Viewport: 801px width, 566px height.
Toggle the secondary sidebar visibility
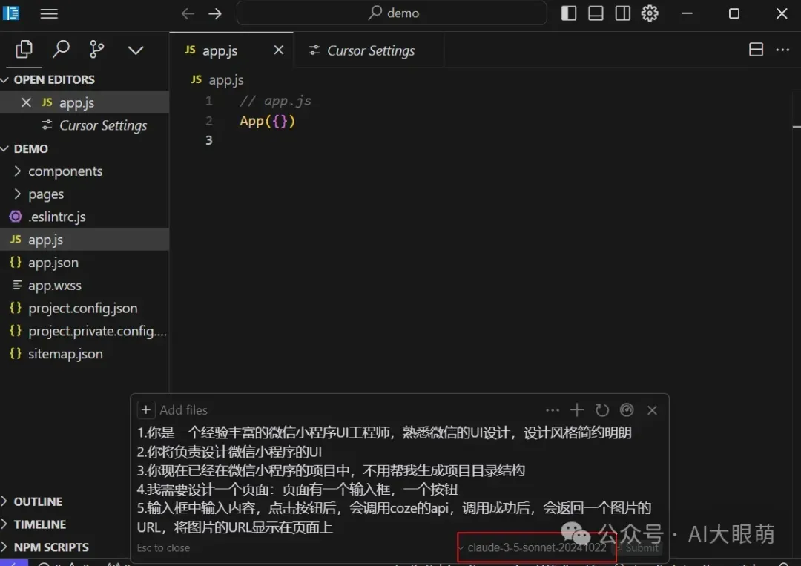pyautogui.click(x=623, y=13)
